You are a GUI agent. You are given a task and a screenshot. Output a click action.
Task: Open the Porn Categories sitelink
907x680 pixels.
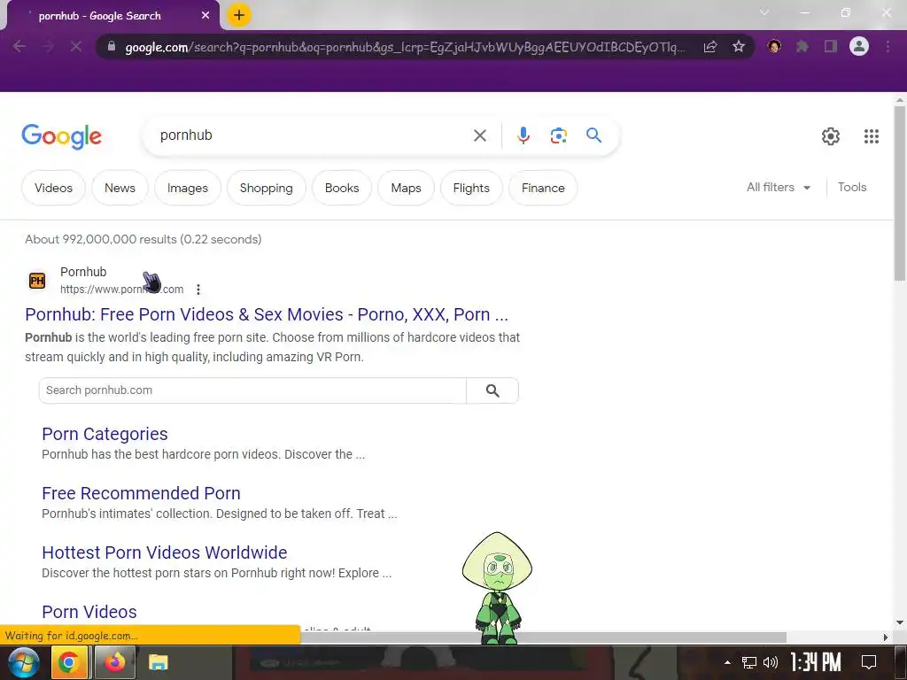(x=105, y=434)
